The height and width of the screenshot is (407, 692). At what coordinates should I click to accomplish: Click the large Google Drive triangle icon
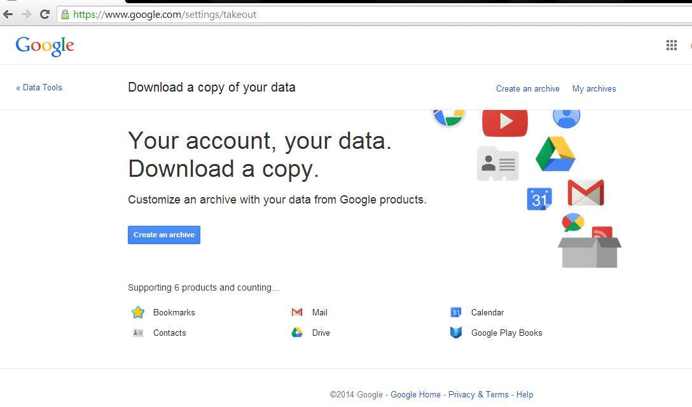(555, 154)
